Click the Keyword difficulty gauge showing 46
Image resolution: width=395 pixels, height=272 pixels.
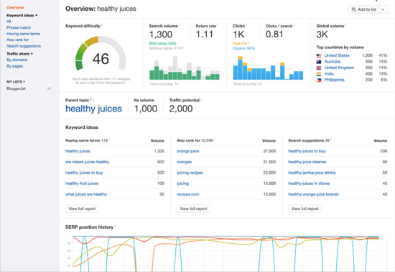click(x=101, y=54)
